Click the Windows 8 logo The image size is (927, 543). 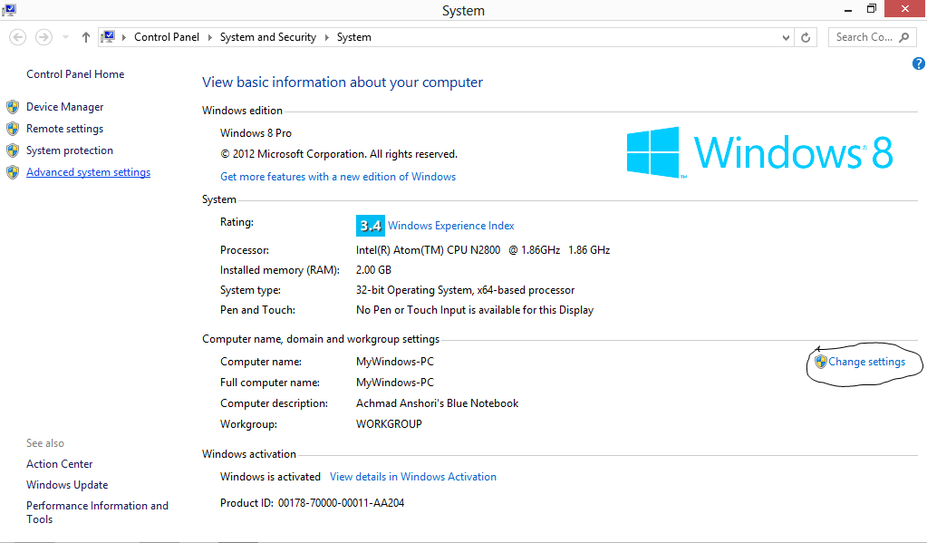click(759, 152)
